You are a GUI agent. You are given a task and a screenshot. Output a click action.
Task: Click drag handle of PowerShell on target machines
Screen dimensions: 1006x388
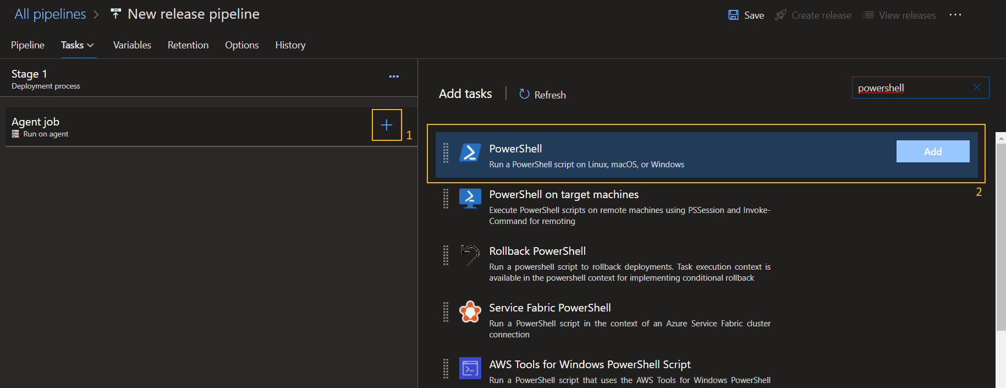click(x=446, y=199)
